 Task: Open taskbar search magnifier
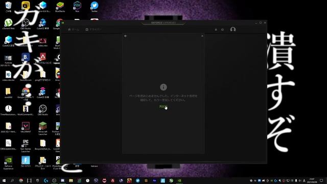pyautogui.click(x=12, y=180)
